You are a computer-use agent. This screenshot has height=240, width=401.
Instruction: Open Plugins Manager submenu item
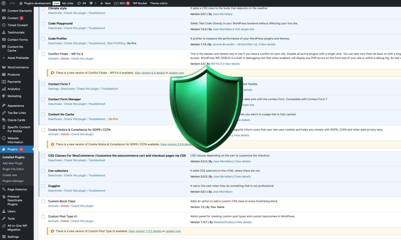pyautogui.click(x=13, y=181)
